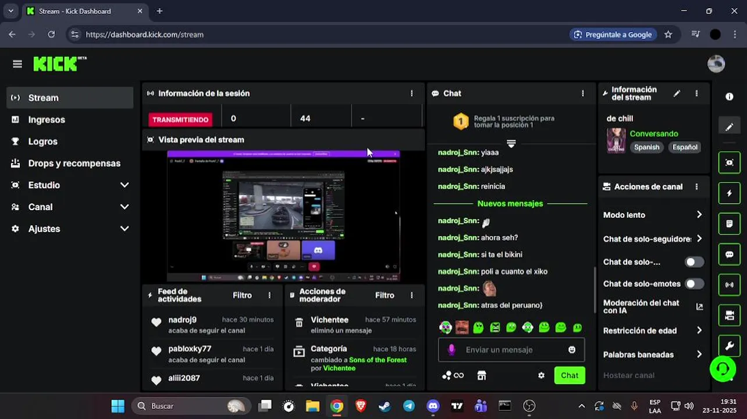This screenshot has height=419, width=747.
Task: Open the Feed de actividades three-dot menu
Action: pos(269,295)
